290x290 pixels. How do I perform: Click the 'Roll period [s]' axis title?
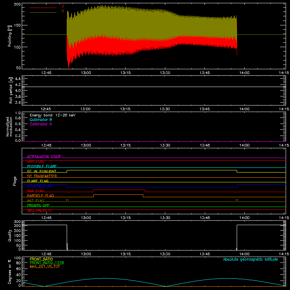coord(11,90)
